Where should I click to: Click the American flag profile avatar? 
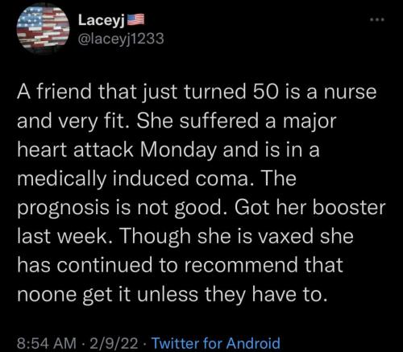(43, 28)
